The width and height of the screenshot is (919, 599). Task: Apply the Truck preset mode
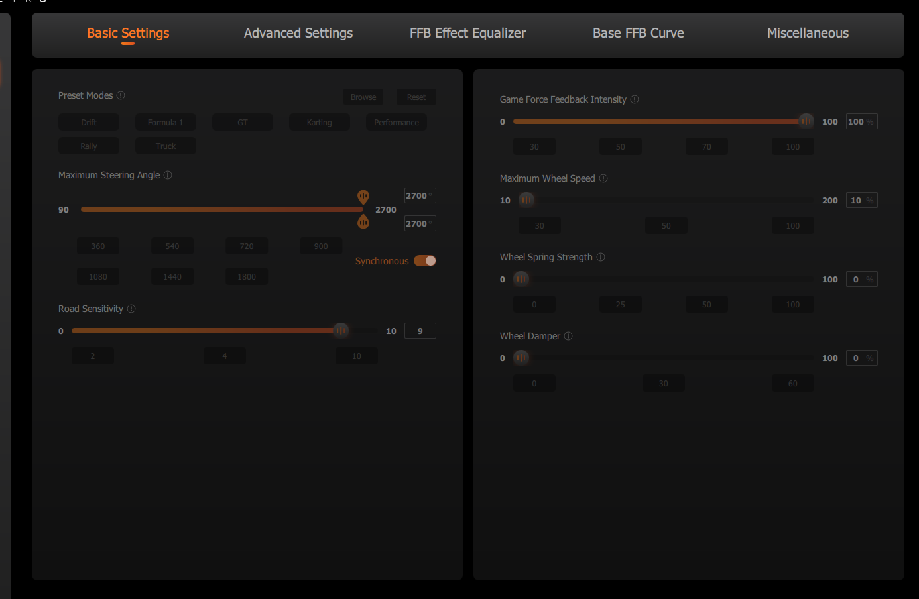pyautogui.click(x=166, y=146)
